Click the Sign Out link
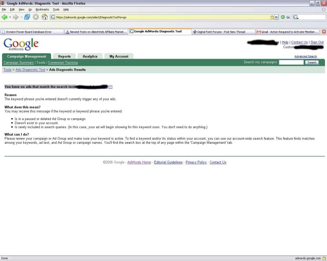 (x=317, y=42)
